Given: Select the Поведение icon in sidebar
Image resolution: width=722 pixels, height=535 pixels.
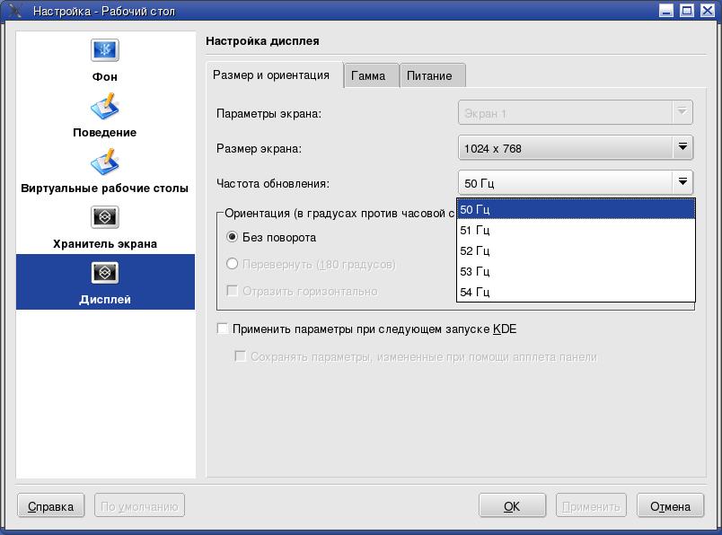Looking at the screenshot, I should click(x=105, y=107).
